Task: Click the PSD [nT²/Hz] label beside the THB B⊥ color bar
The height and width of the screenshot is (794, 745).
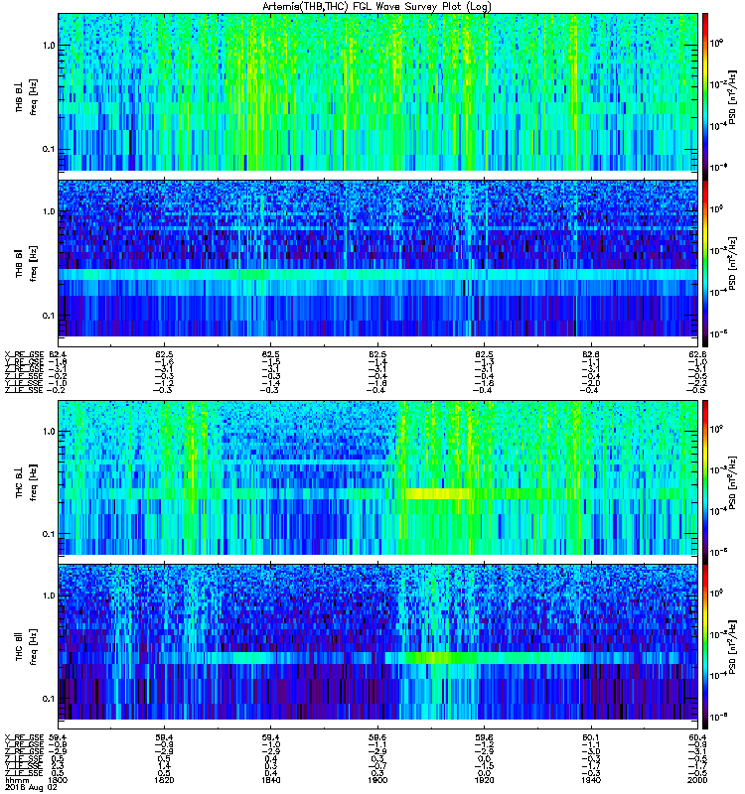Action: (x=733, y=96)
